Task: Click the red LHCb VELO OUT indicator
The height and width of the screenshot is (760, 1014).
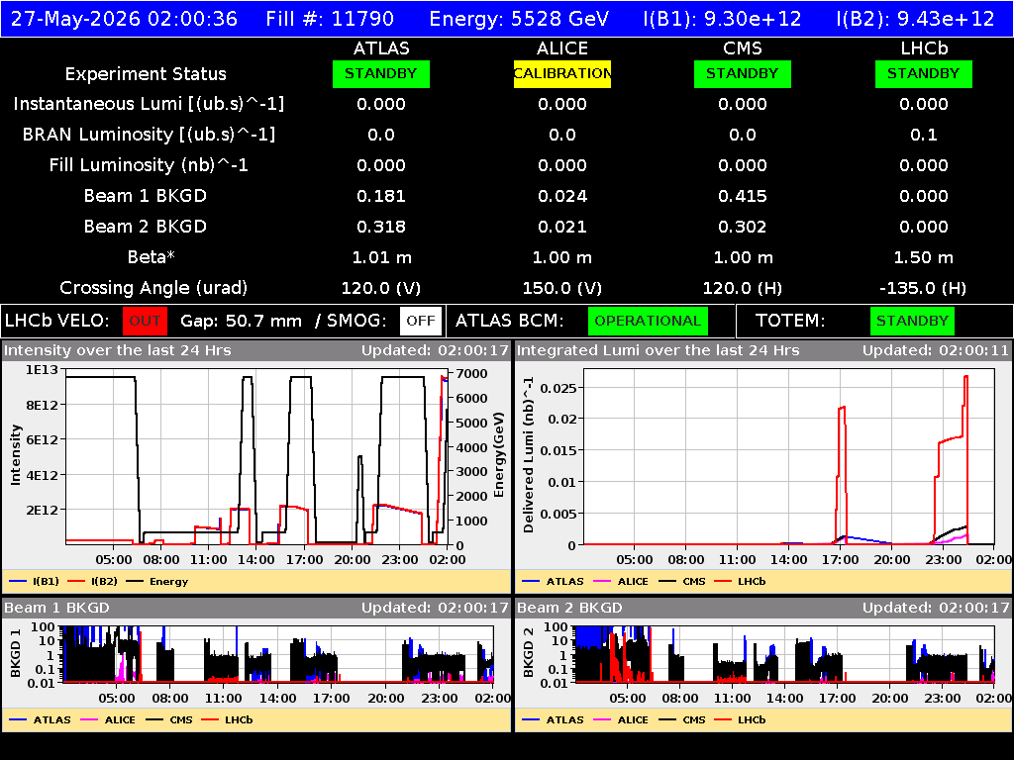Action: 145,322
